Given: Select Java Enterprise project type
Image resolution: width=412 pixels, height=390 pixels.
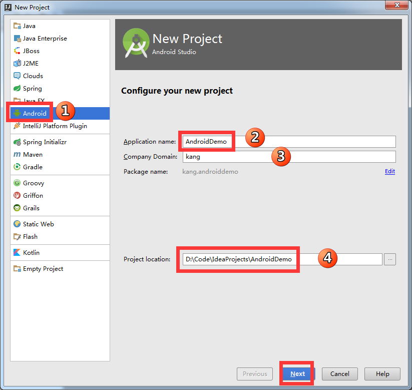Looking at the screenshot, I should coord(60,39).
